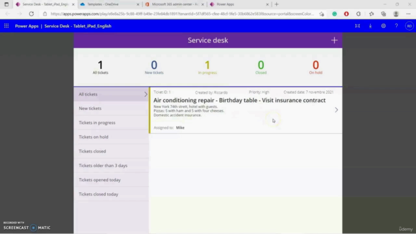Open Power Apps settings gear
416x234 pixels.
pyautogui.click(x=383, y=26)
